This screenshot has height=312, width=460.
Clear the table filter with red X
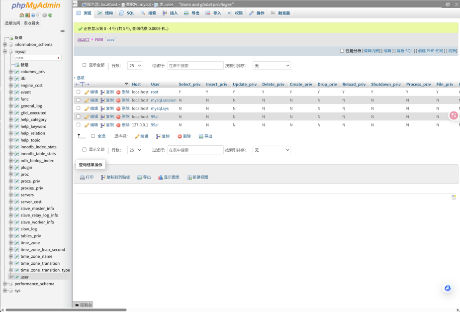(x=58, y=58)
